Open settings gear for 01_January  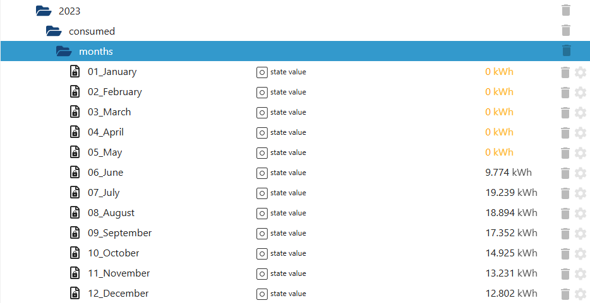coord(581,72)
